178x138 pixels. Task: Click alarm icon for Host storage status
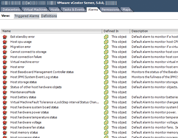point(5,82)
